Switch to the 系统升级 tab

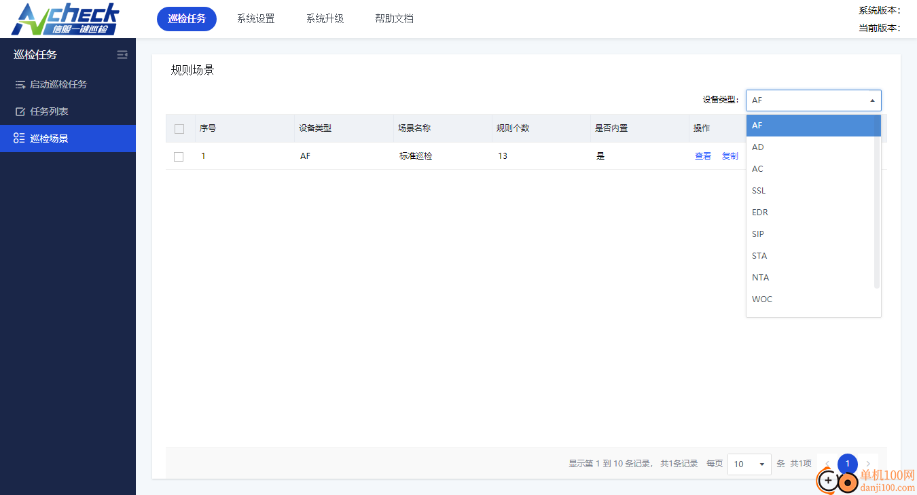tap(325, 19)
